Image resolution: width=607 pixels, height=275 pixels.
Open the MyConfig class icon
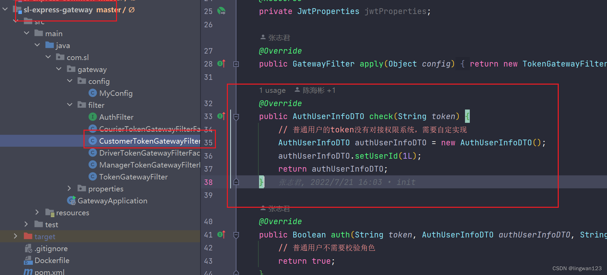click(93, 93)
